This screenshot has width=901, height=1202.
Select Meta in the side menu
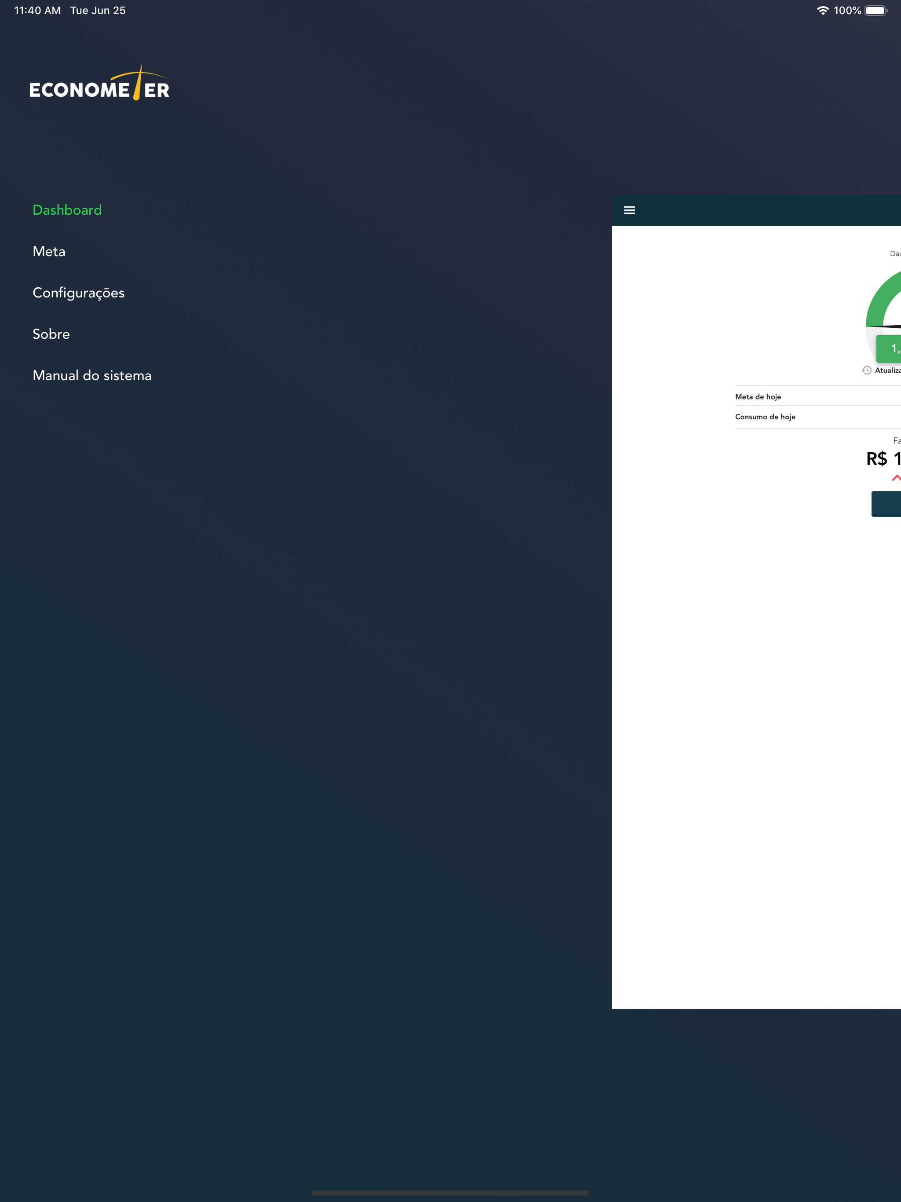click(x=49, y=252)
